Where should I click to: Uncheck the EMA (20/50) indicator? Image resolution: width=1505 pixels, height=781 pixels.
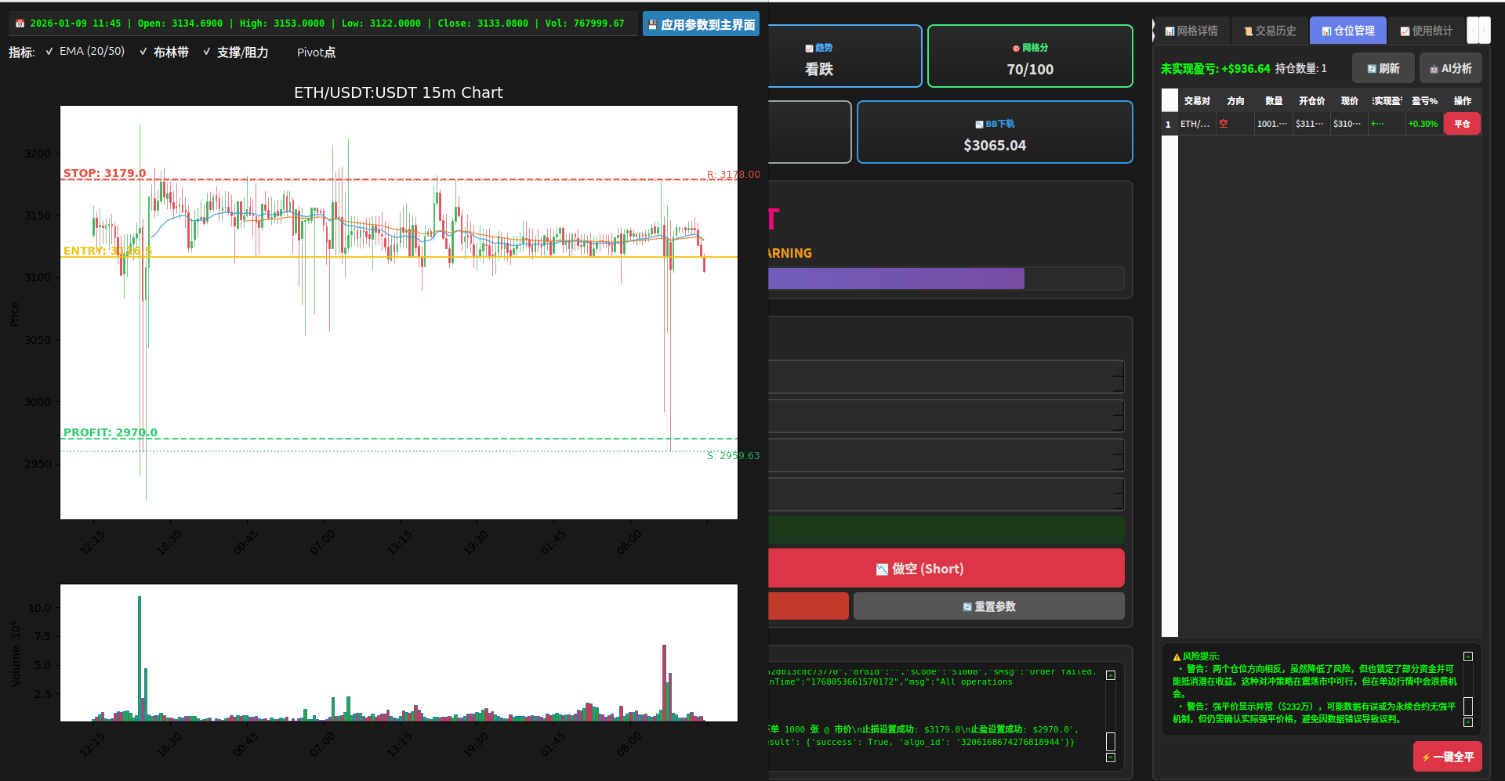point(49,51)
